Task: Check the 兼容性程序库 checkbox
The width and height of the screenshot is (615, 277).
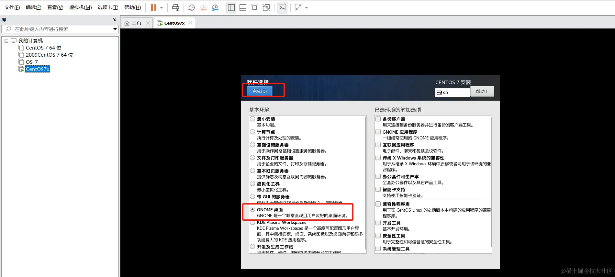Action: (x=378, y=204)
